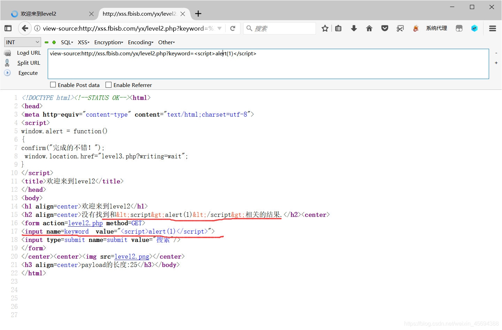Click 'window.alert = function()' source line
Image resolution: width=502 pixels, height=330 pixels.
[x=64, y=131]
